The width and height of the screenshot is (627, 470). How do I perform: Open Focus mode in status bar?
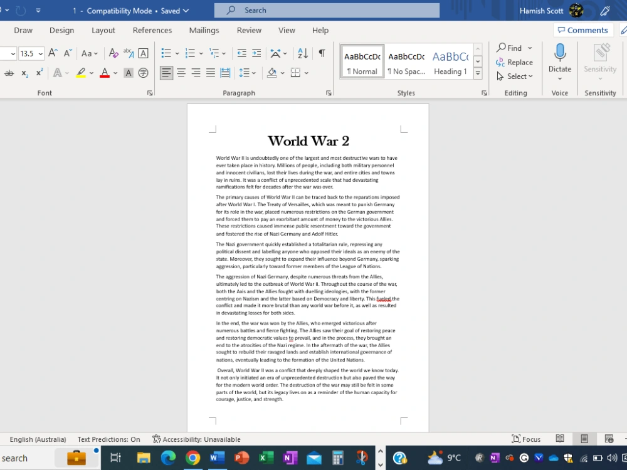tap(526, 439)
